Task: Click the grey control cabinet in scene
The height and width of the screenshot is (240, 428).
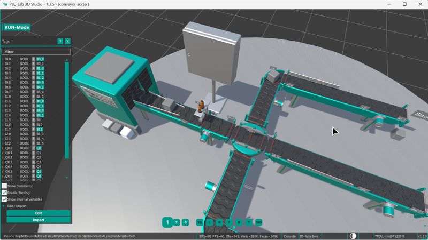Action: coord(211,53)
